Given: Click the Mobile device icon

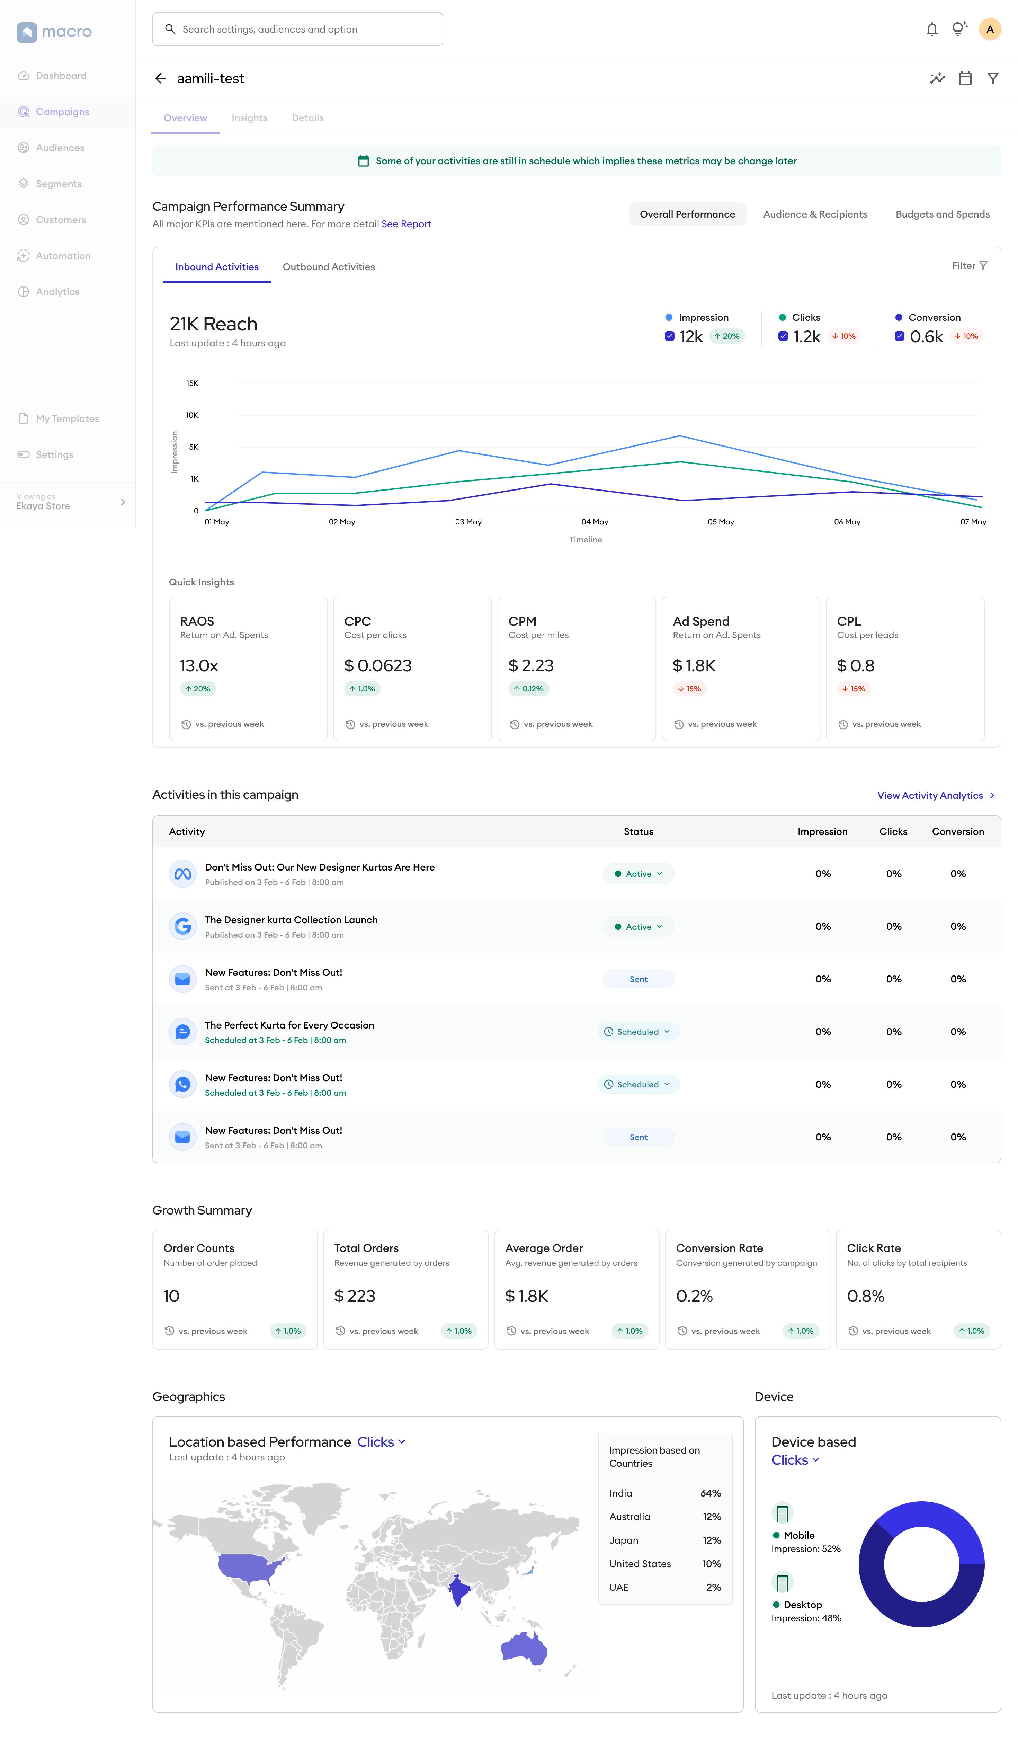Looking at the screenshot, I should [782, 1513].
